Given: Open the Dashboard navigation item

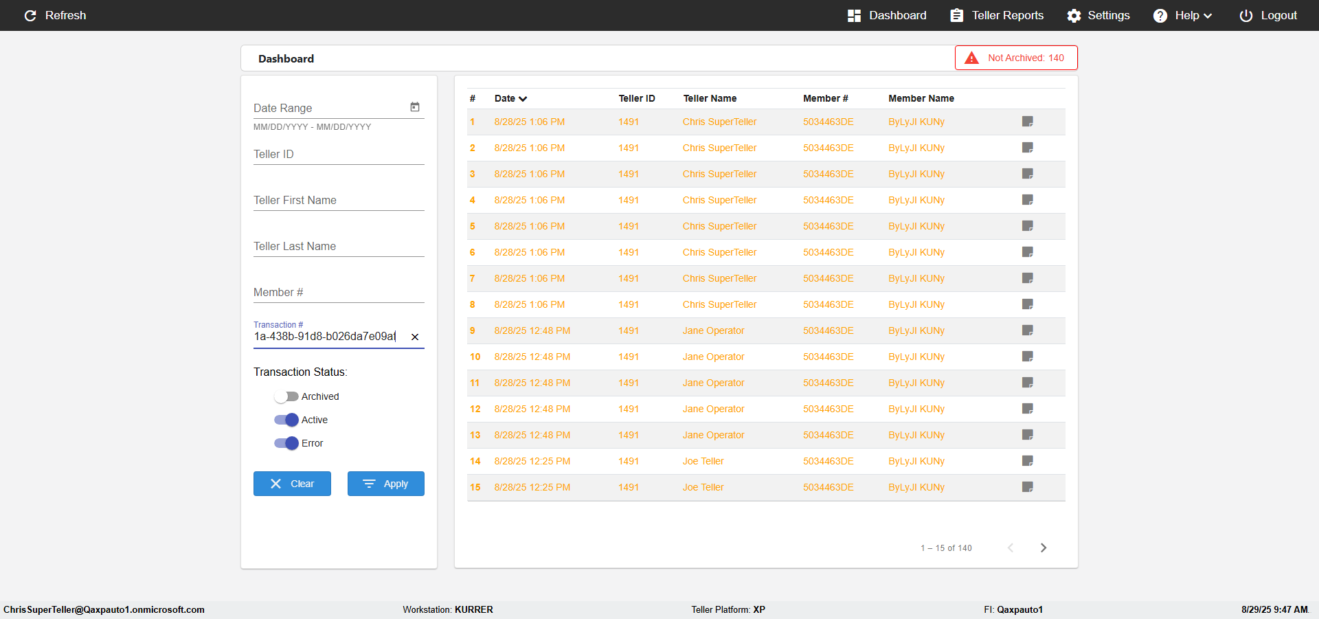Looking at the screenshot, I should pyautogui.click(x=887, y=15).
